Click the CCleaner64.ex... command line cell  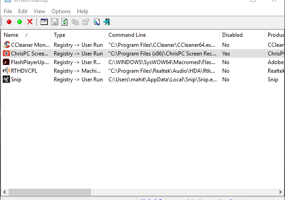pos(162,45)
